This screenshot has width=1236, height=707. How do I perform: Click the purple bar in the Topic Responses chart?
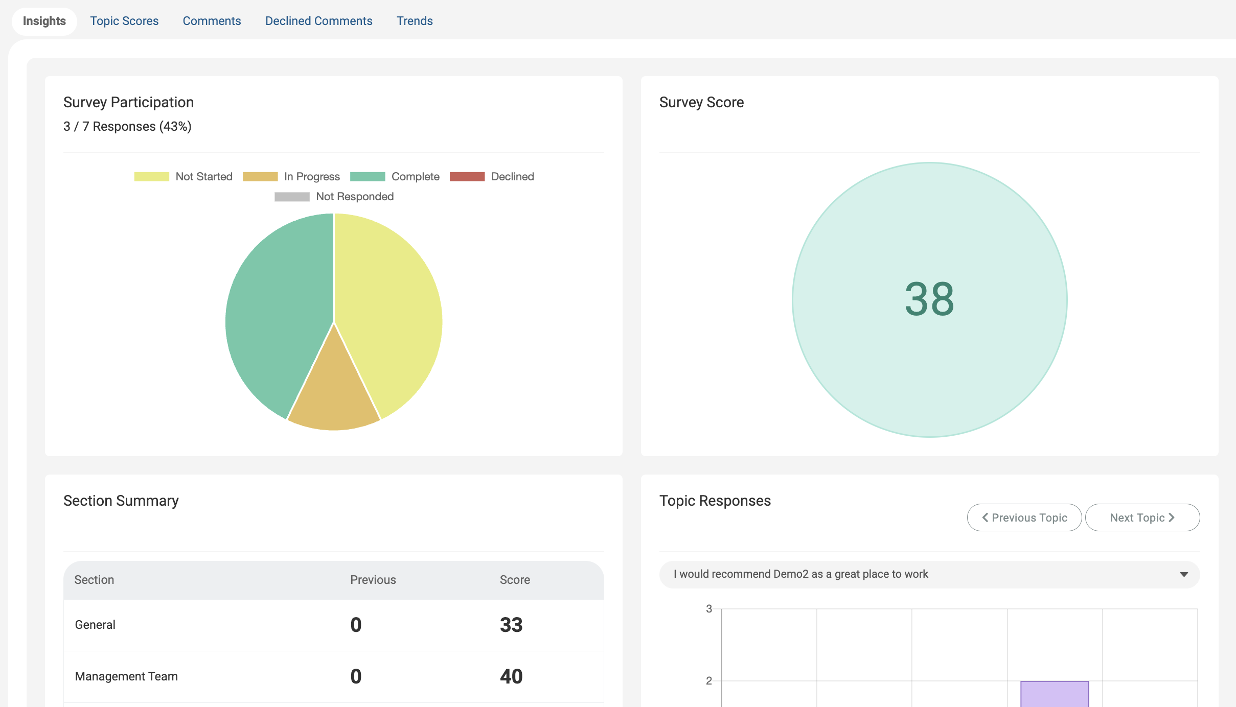1054,694
